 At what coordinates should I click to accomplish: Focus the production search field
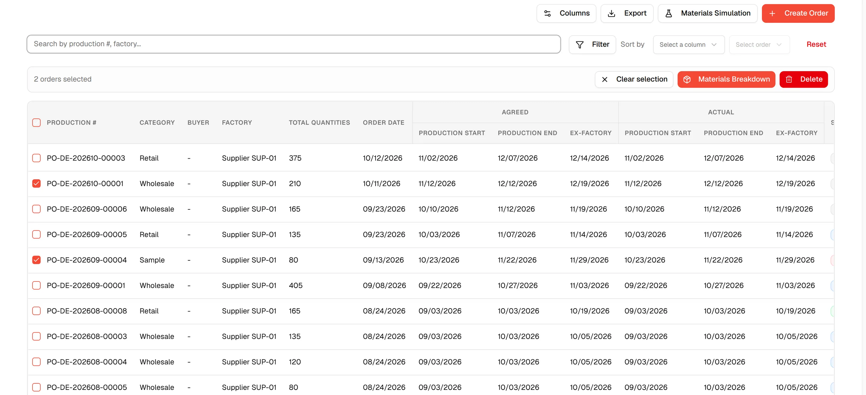293,44
